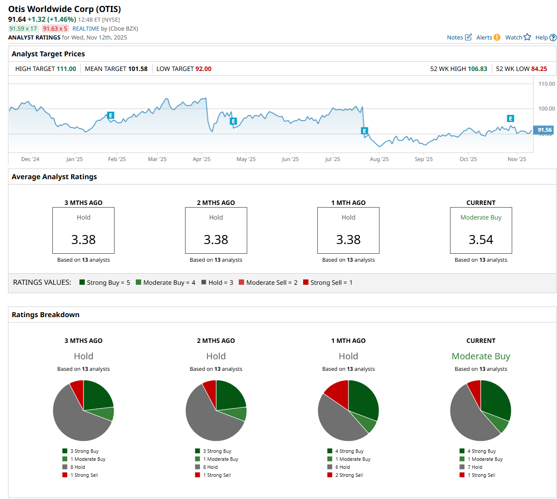This screenshot has width=557, height=499.
Task: Click the earnings marker in late July '25
Action: pos(364,131)
